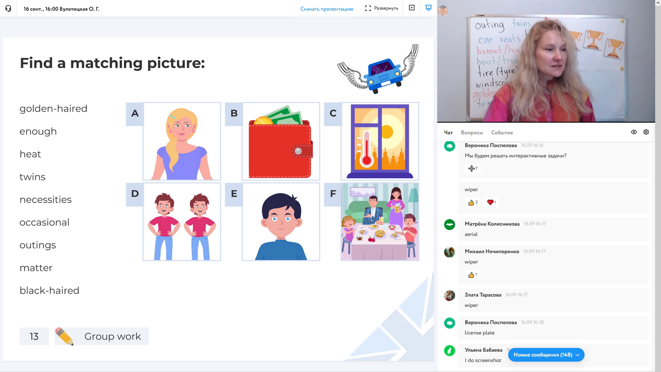Select the presentation view mode icon
This screenshot has width=661, height=372.
(429, 8)
